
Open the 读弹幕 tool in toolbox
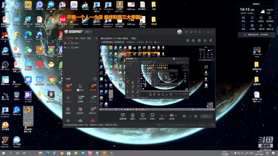click(80, 99)
